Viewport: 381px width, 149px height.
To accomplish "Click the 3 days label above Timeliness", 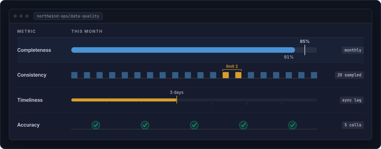I will [x=177, y=92].
